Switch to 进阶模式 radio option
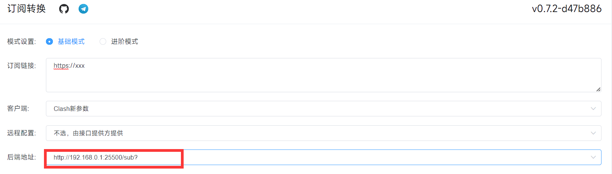This screenshot has height=174, width=612. (103, 42)
